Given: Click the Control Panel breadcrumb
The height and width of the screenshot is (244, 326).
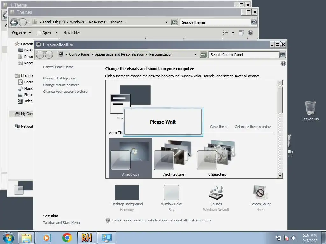Looking at the screenshot, I should [x=79, y=54].
